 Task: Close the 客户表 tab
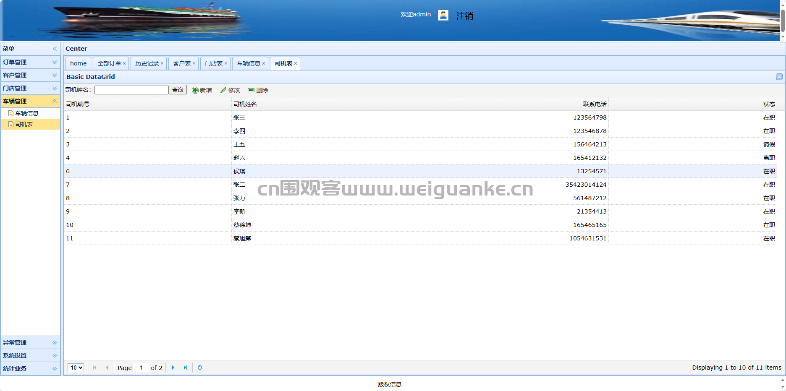click(194, 63)
